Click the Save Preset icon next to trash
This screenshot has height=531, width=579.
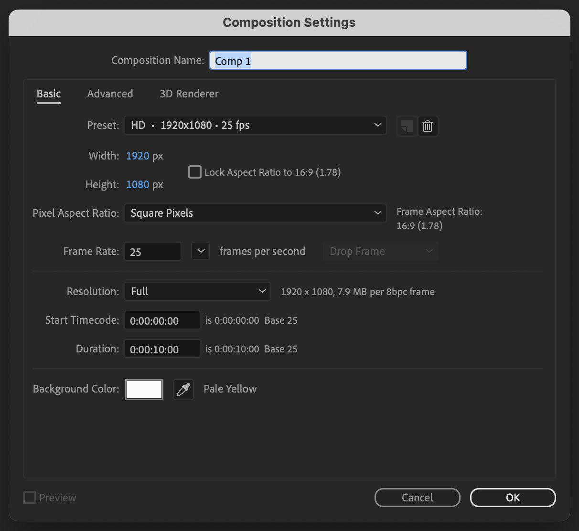pyautogui.click(x=407, y=126)
